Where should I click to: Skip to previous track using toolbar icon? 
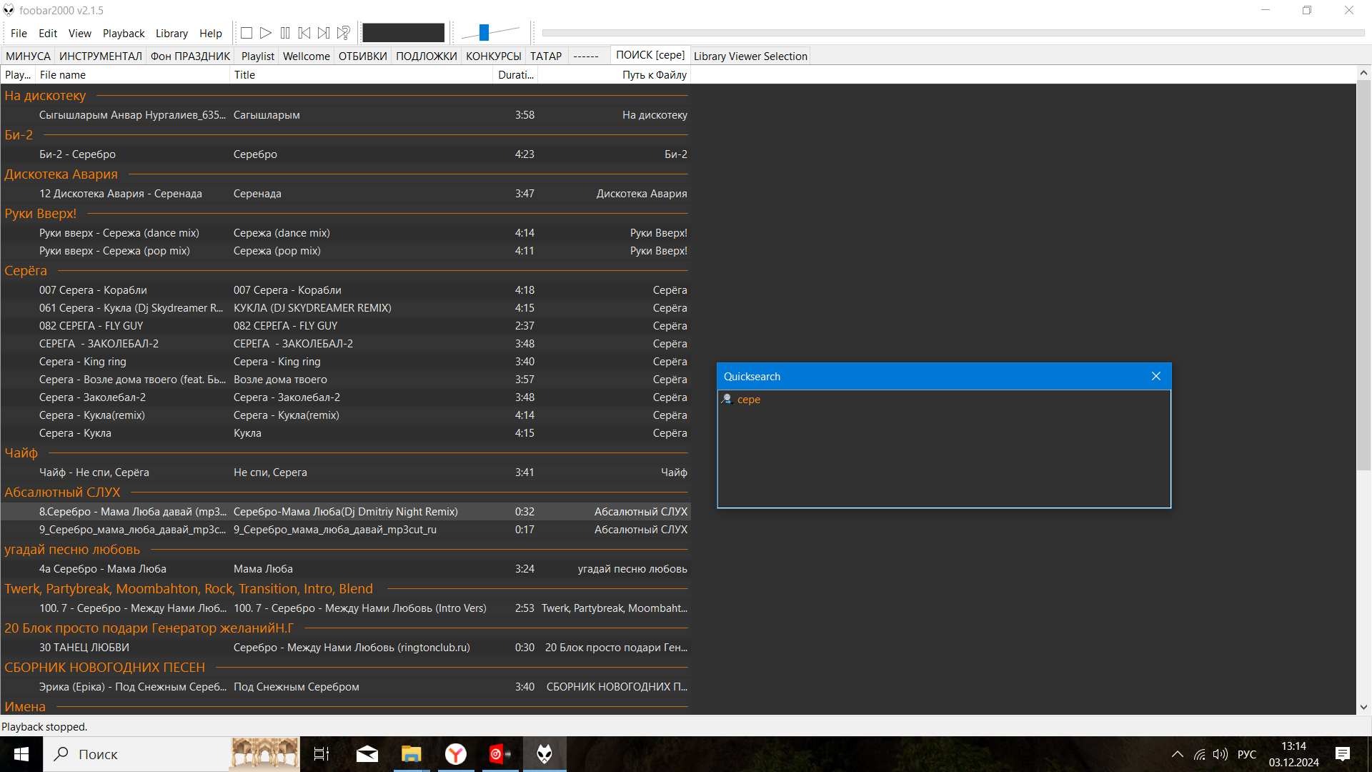pos(304,33)
